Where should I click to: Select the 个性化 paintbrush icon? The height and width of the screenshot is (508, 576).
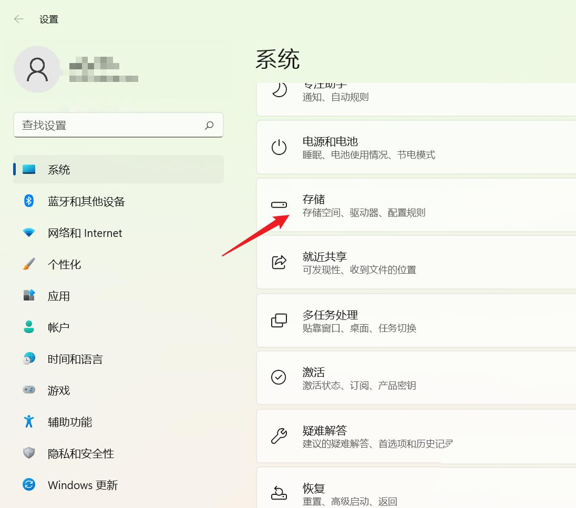pos(28,264)
